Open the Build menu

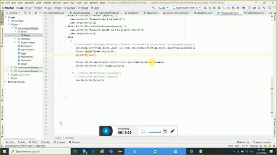(x=66, y=3)
